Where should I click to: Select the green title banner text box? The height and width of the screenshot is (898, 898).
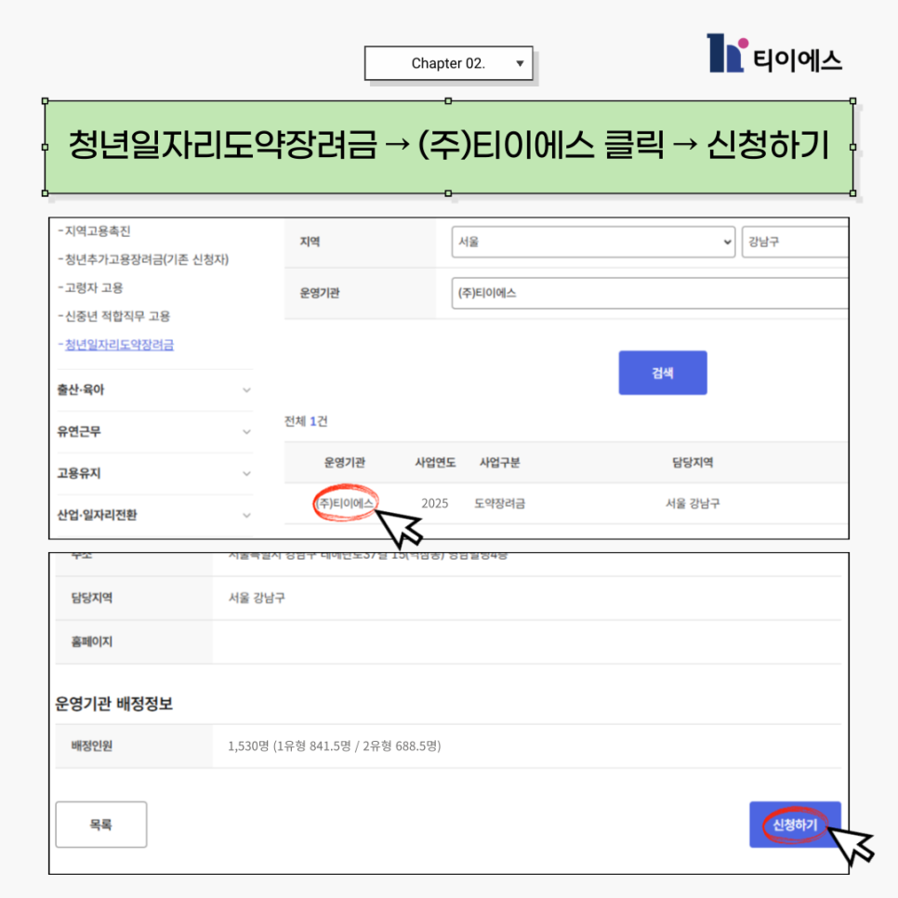pos(448,147)
